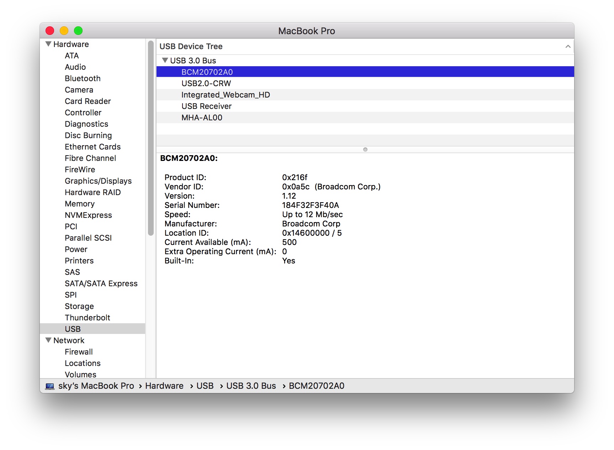Click USB 3.0 Bus in path bar
Screen dimensions: 614x450
(x=251, y=386)
